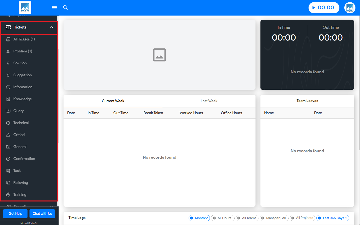The image size is (360, 225).
Task: Add the All Teams filter
Action: (x=247, y=218)
